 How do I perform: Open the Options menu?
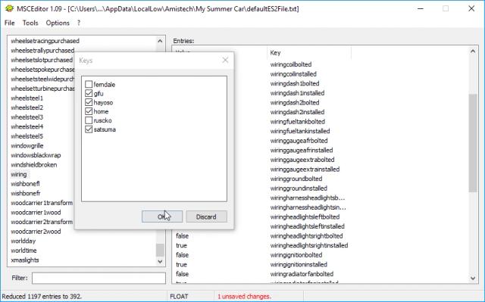pos(58,23)
